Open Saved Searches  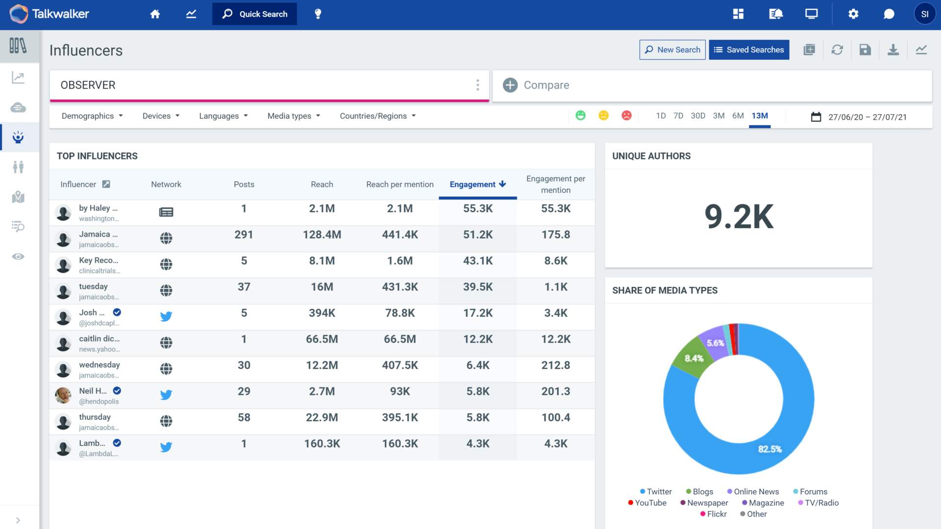tap(749, 49)
